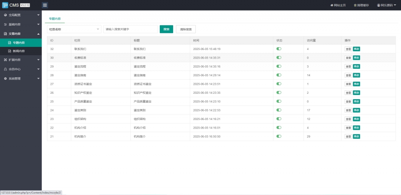Click the page icon beside 新闻内容
401x195 pixels.
[10, 51]
